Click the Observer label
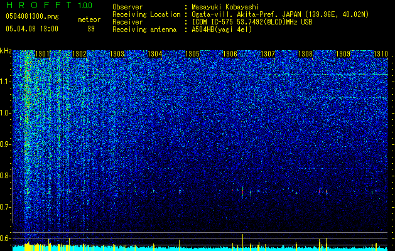395x251 pixels. [127, 7]
